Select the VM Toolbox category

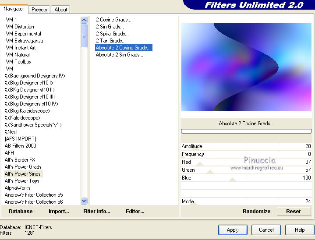pos(19,62)
